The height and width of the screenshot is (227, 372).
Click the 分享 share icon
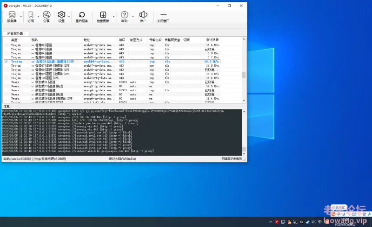point(46,17)
